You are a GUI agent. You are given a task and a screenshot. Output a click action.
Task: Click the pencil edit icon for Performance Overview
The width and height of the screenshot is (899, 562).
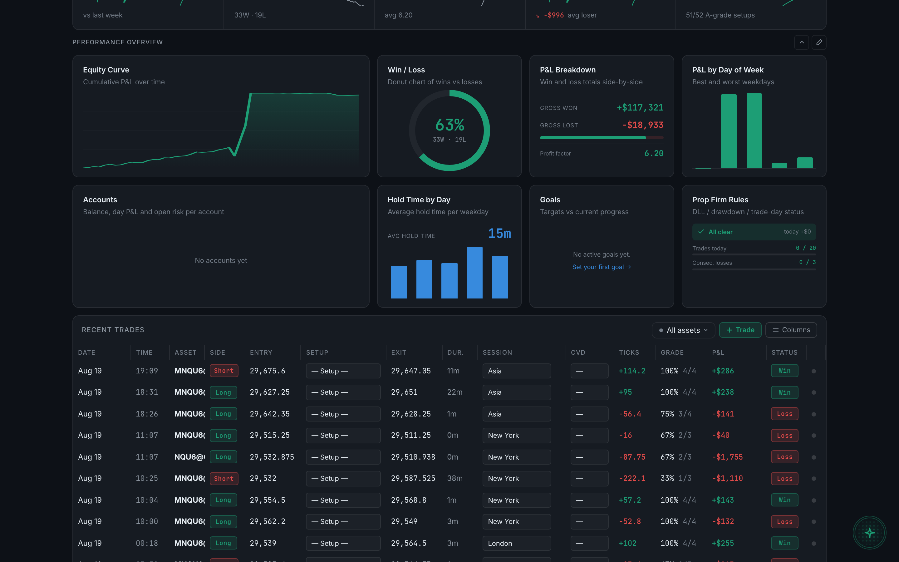click(819, 42)
